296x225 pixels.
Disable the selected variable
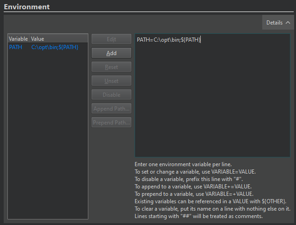pyautogui.click(x=111, y=95)
